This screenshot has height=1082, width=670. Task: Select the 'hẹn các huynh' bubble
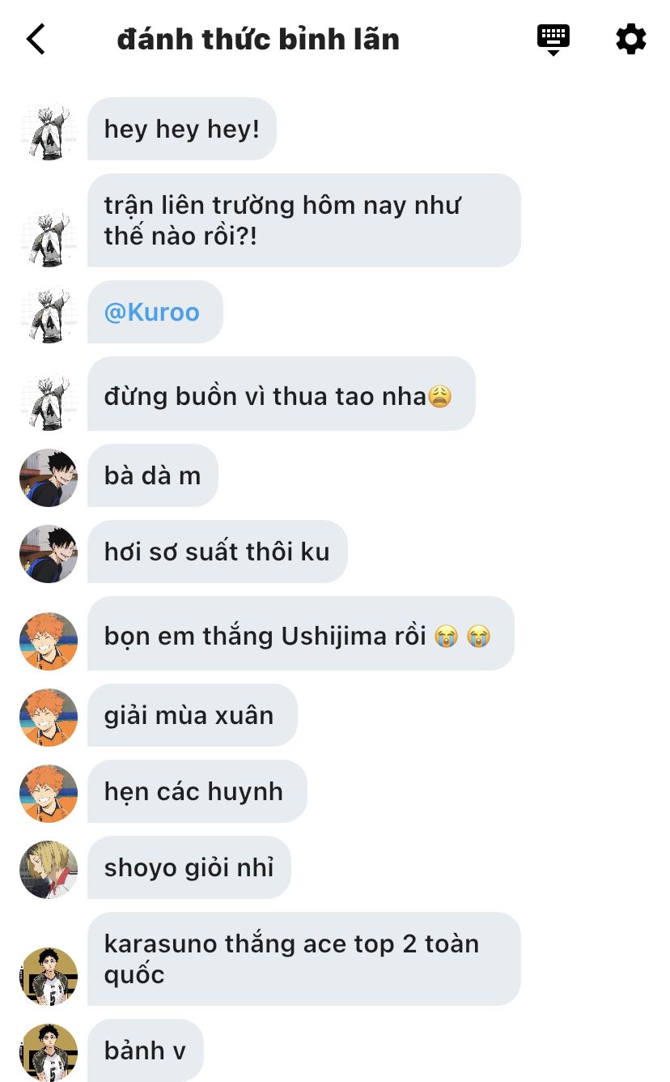point(197,791)
